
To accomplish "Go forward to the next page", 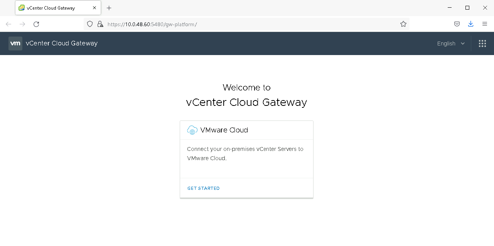I will point(22,24).
